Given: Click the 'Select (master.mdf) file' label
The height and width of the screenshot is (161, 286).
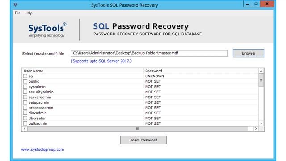Looking at the screenshot, I should click(43, 54).
